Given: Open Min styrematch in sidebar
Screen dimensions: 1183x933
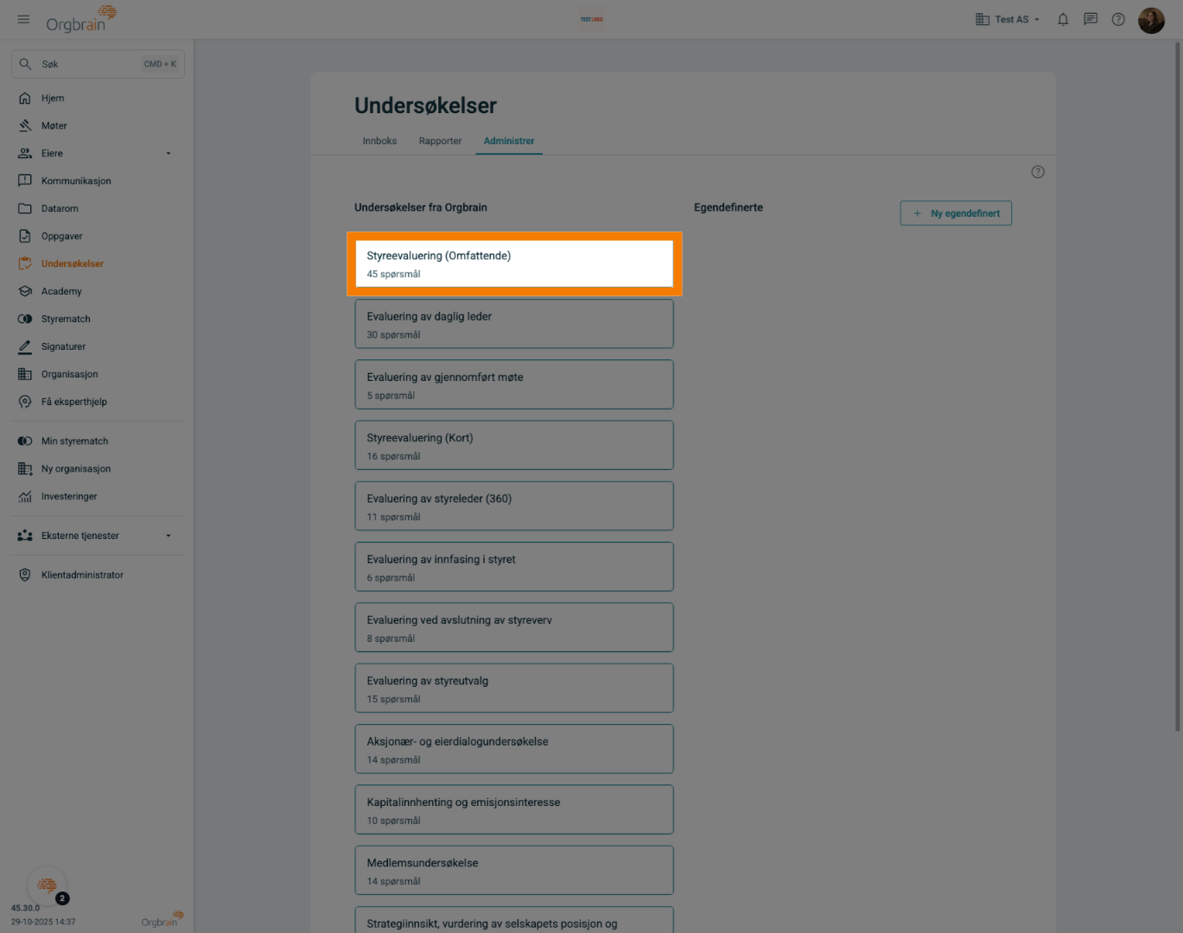Looking at the screenshot, I should tap(74, 441).
